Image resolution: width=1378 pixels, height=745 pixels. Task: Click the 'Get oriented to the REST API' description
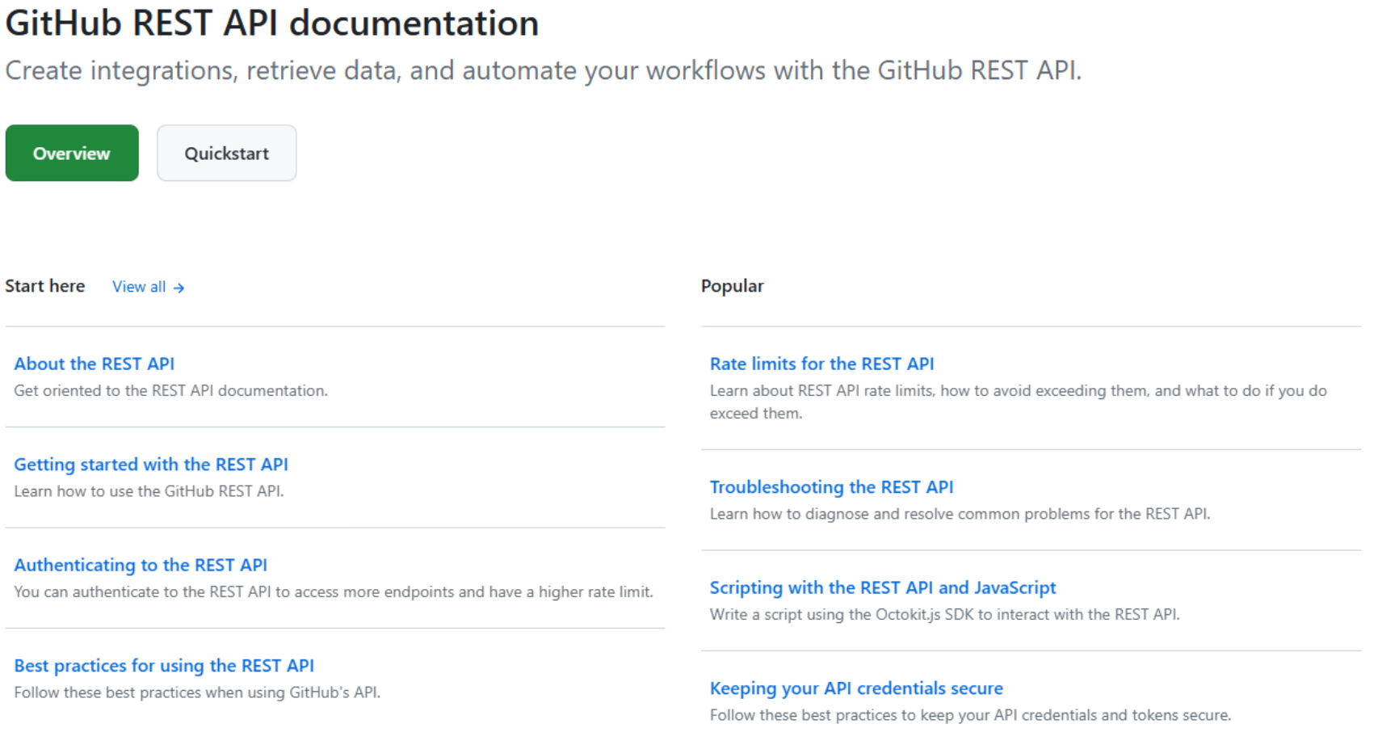(x=170, y=391)
